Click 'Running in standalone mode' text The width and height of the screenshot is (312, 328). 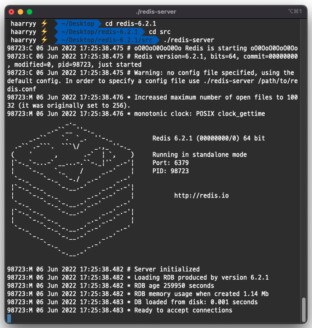(199, 155)
